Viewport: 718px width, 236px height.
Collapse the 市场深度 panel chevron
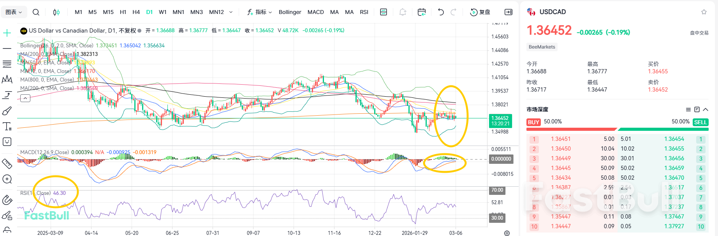(x=705, y=109)
